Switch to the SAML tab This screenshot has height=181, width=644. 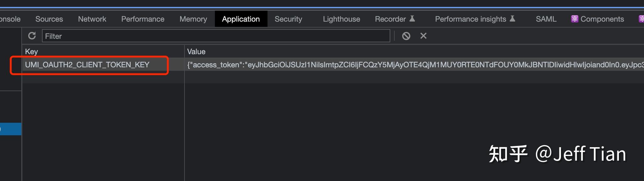[x=546, y=19]
